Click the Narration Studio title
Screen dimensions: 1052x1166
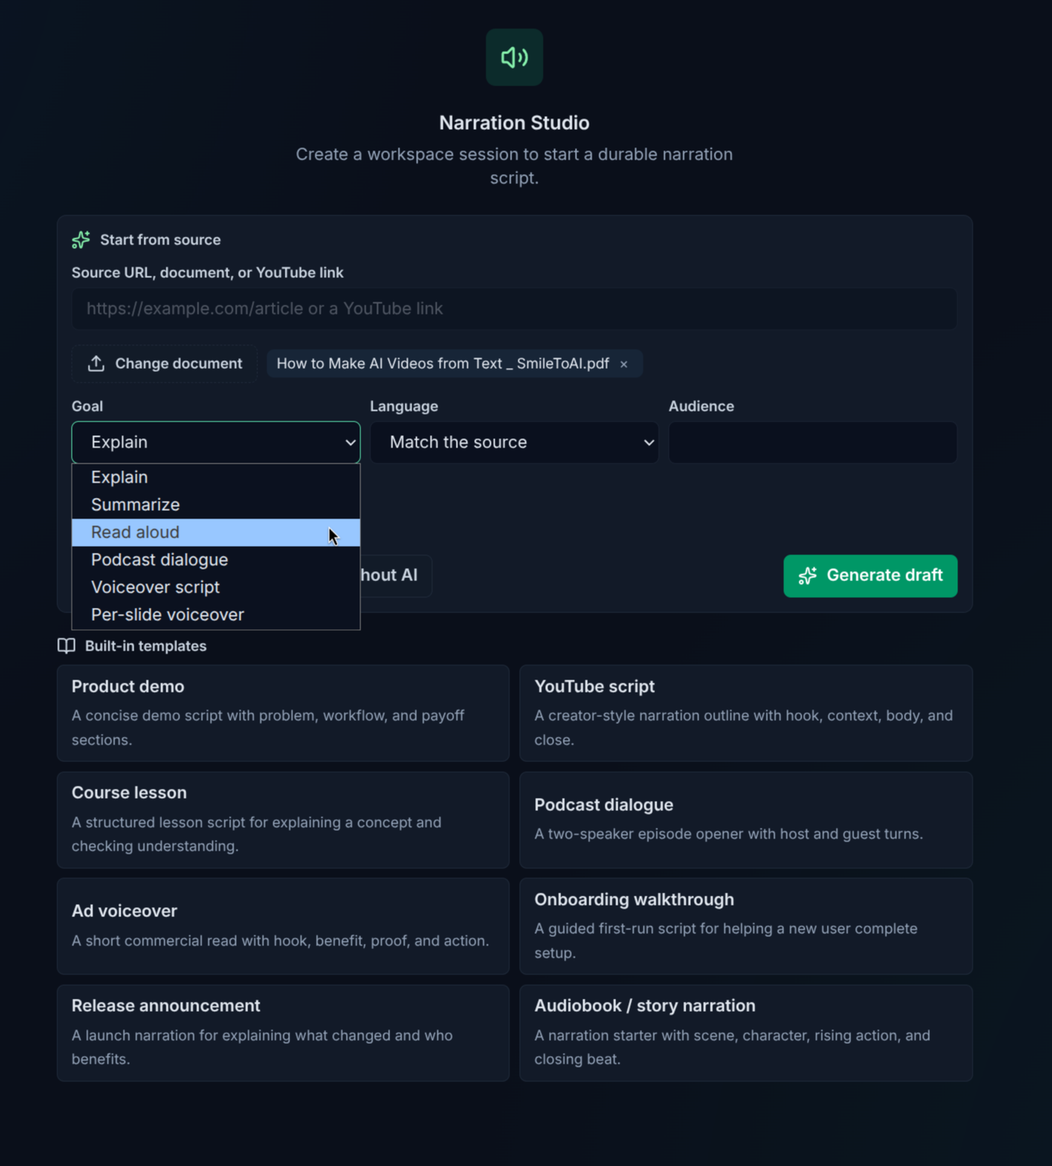click(514, 123)
